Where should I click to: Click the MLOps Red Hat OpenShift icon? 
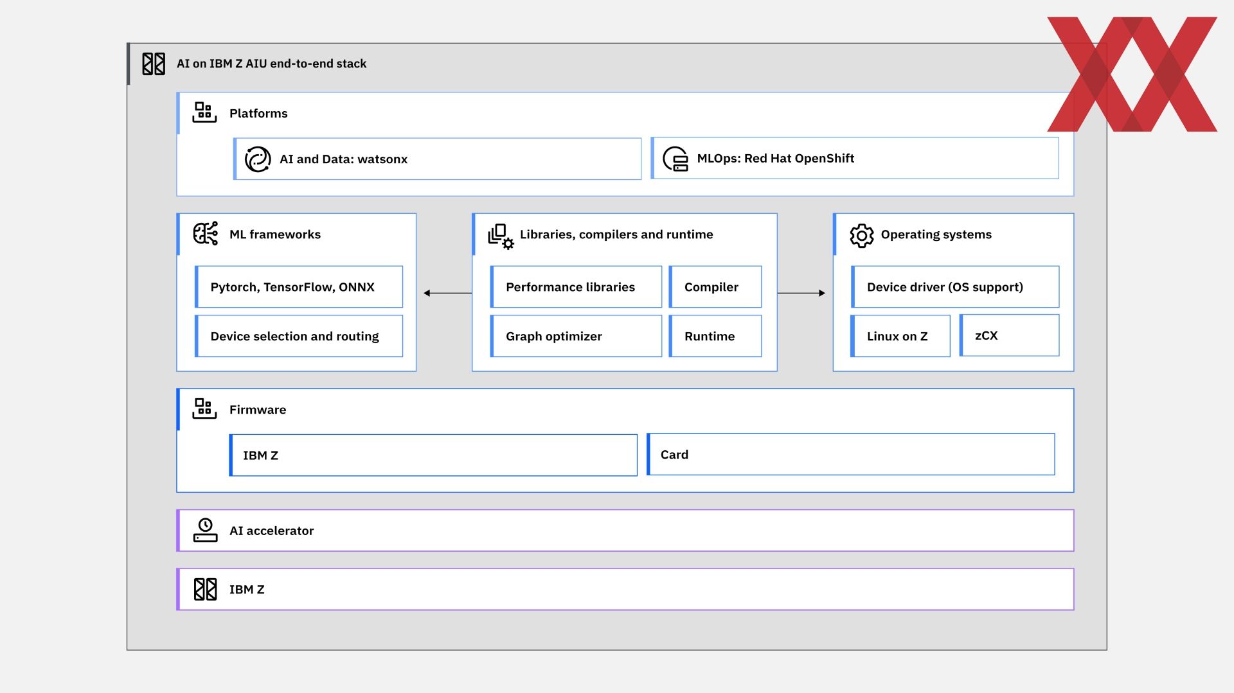coord(675,159)
